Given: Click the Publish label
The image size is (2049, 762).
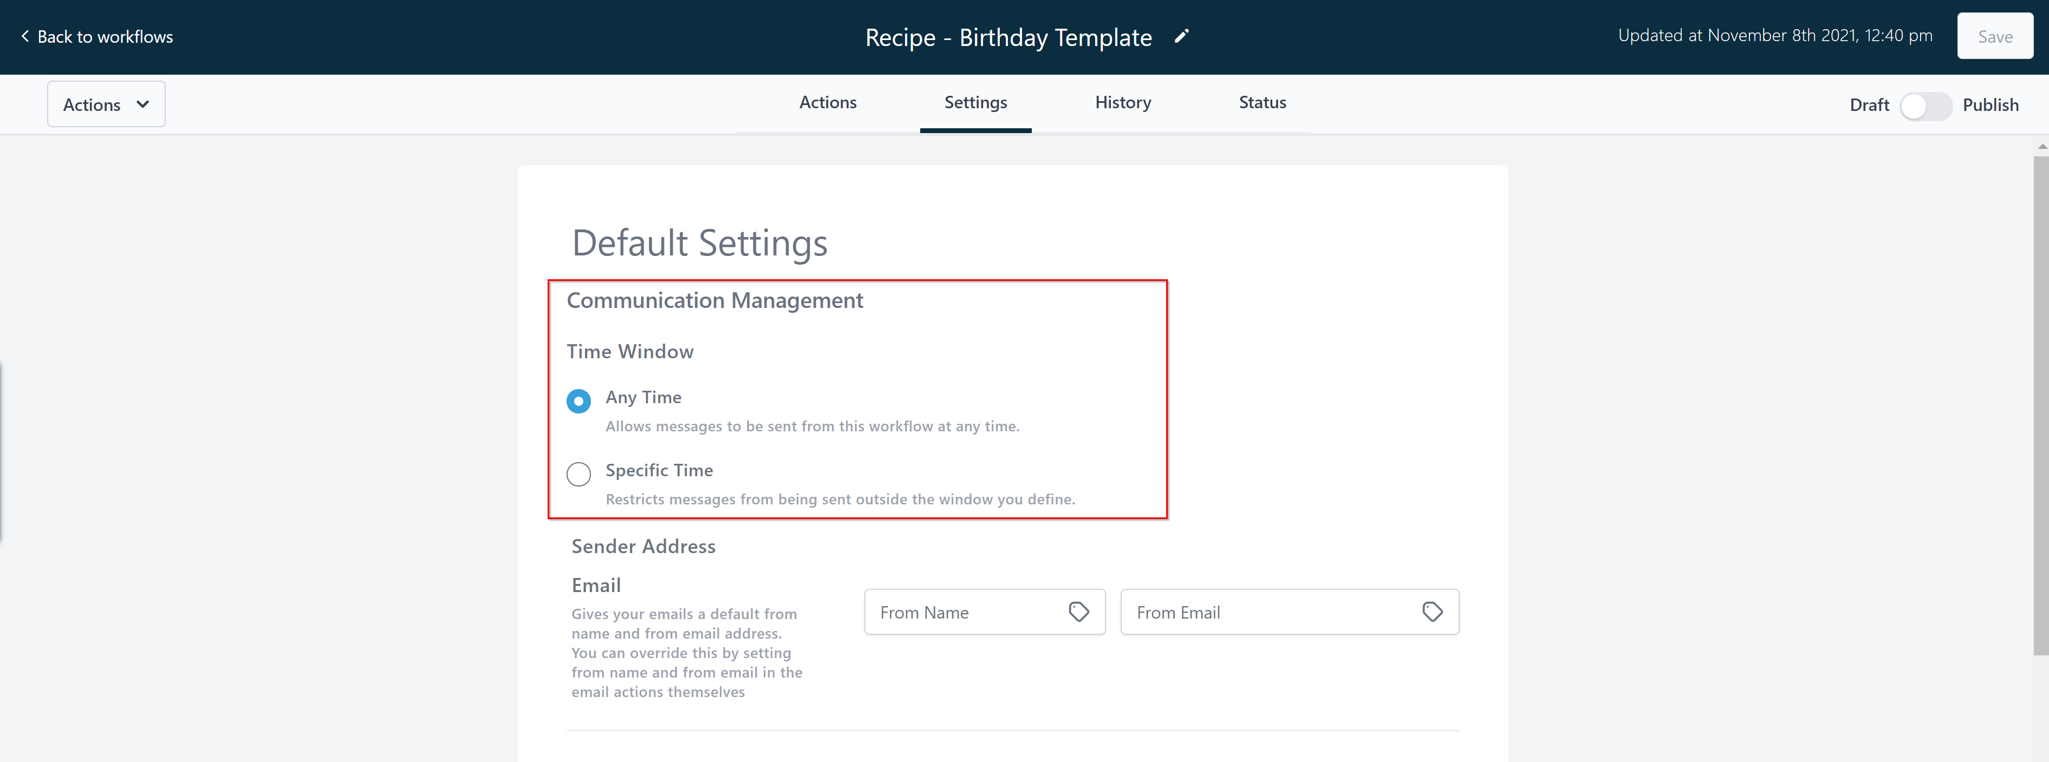Looking at the screenshot, I should click(x=1990, y=106).
